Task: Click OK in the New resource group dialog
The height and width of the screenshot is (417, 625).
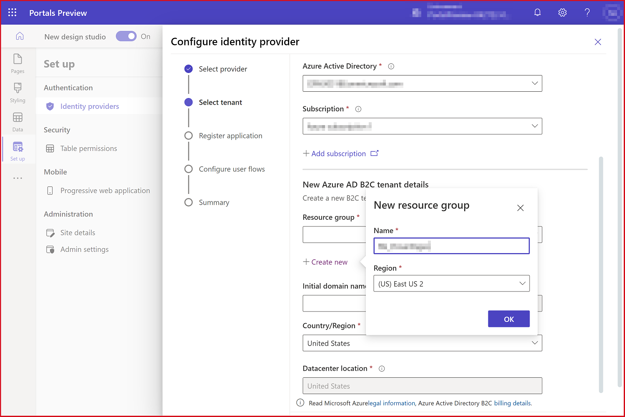Action: tap(509, 319)
